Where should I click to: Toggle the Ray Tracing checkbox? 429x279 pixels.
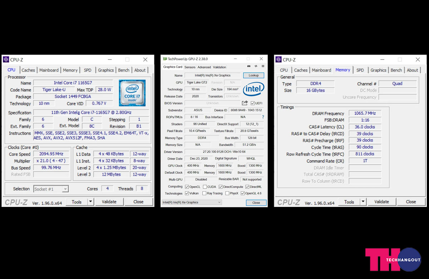click(204, 193)
